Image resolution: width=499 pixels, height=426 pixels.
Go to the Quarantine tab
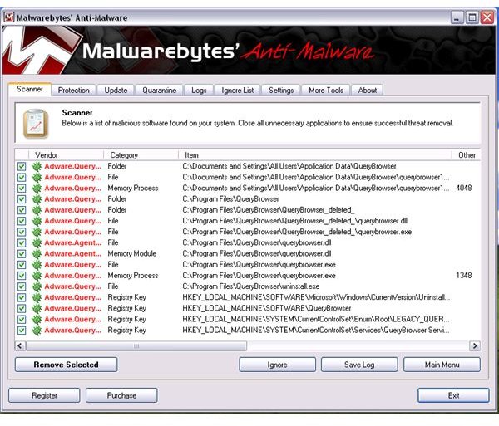point(159,91)
